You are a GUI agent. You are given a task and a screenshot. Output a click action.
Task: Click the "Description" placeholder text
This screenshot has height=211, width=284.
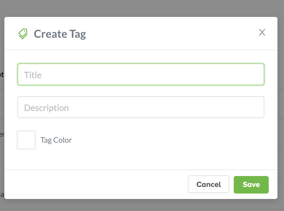point(46,108)
